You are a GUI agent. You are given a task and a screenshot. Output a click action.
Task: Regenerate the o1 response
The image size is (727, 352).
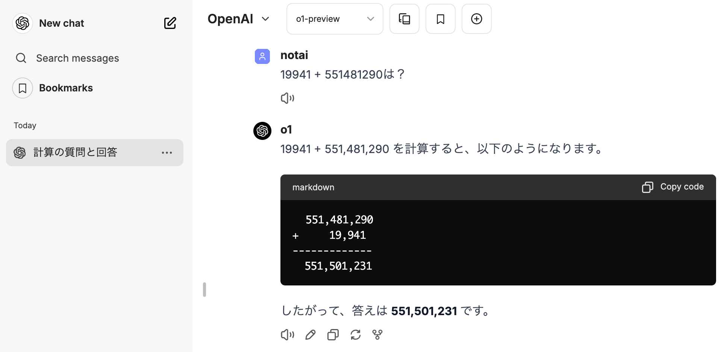pyautogui.click(x=355, y=334)
